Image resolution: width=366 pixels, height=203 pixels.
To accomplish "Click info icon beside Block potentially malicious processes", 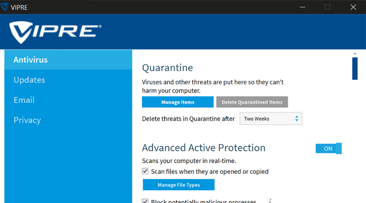I will point(270,201).
